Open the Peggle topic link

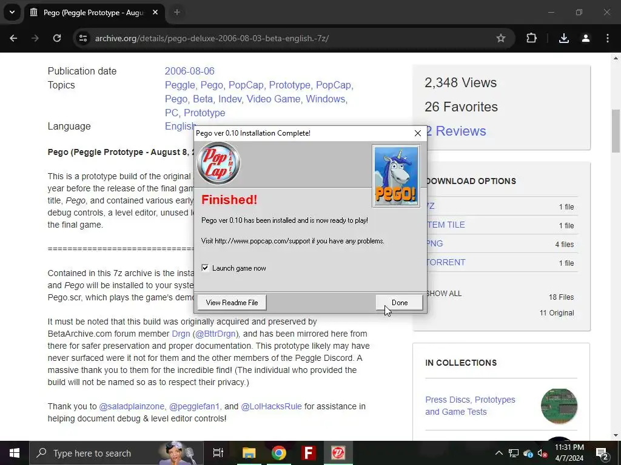point(180,85)
